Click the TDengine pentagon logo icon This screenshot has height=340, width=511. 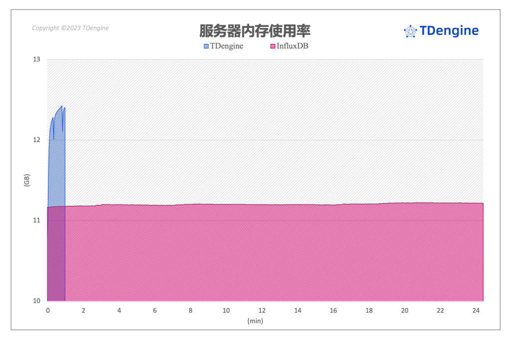click(410, 31)
